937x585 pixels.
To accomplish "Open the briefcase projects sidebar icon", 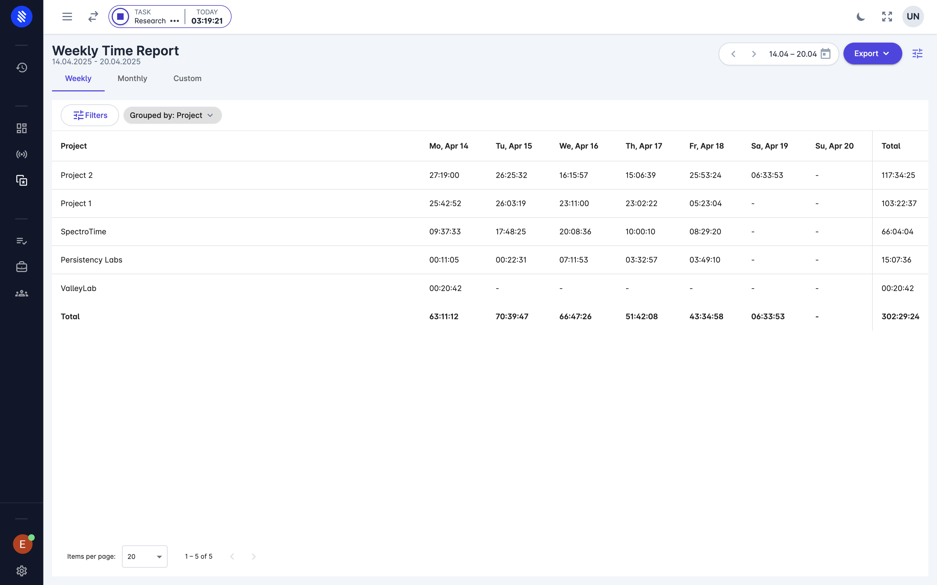I will (22, 267).
